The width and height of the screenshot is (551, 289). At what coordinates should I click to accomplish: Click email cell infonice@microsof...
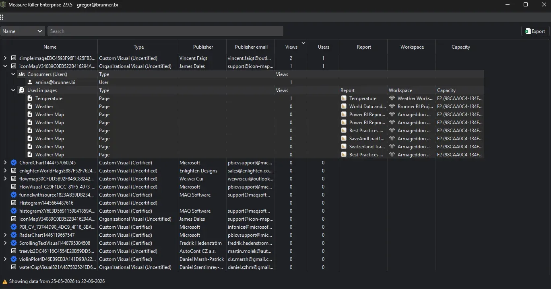click(x=250, y=227)
